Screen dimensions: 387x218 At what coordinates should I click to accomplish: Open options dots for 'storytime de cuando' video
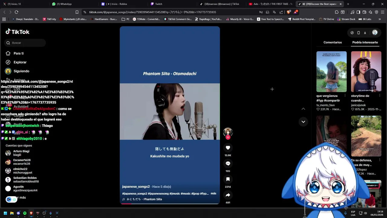click(x=379, y=95)
